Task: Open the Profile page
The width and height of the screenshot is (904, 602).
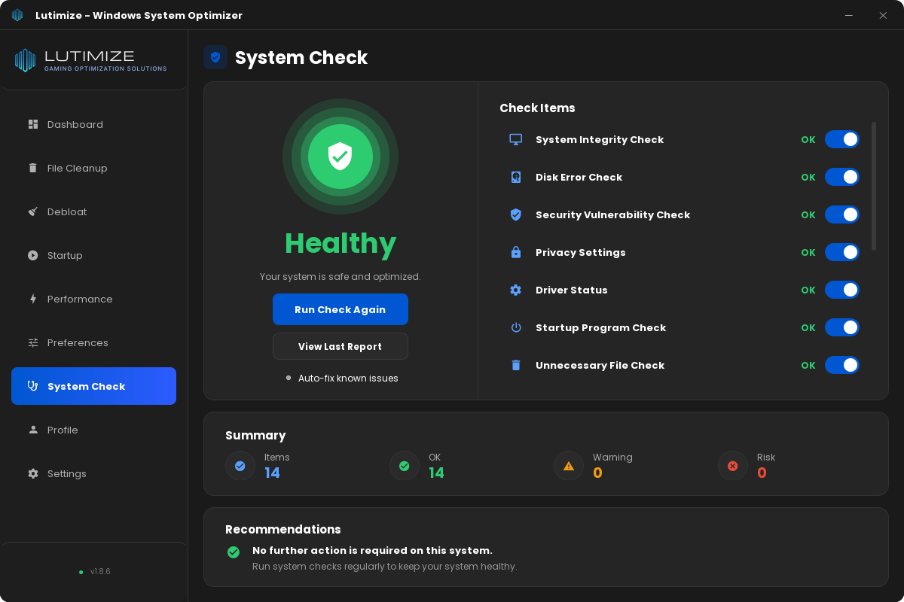Action: pyautogui.click(x=93, y=430)
